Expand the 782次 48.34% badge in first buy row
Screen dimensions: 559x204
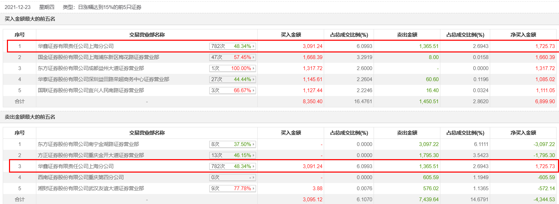coord(232,46)
